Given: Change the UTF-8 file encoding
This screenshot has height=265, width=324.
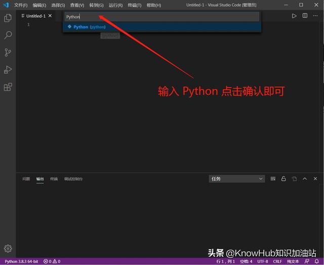Looking at the screenshot, I should coord(263,261).
